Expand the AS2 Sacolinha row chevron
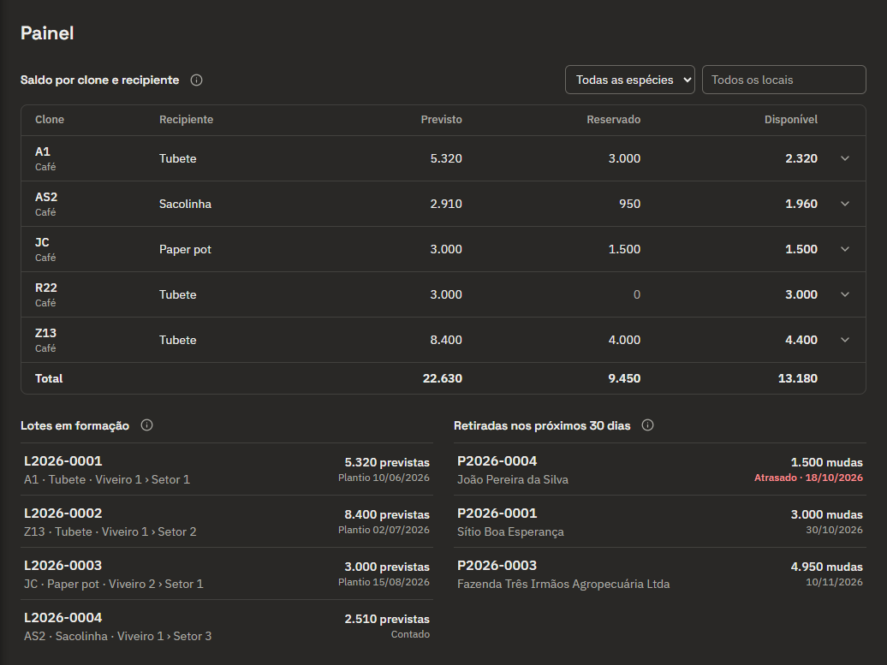This screenshot has width=887, height=665. click(x=844, y=204)
